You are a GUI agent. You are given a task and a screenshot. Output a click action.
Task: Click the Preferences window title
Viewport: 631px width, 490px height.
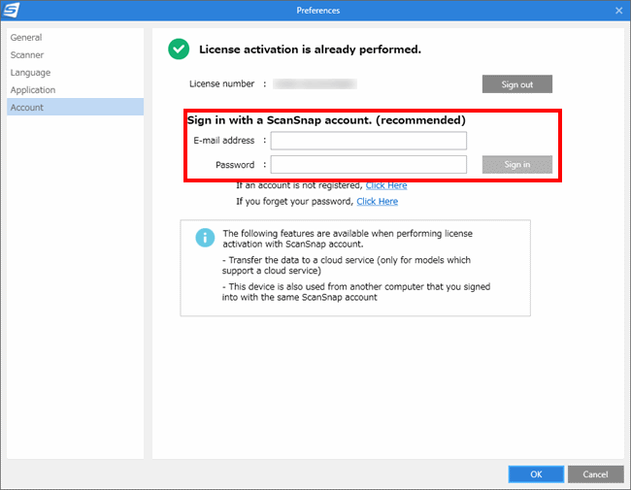pyautogui.click(x=317, y=11)
